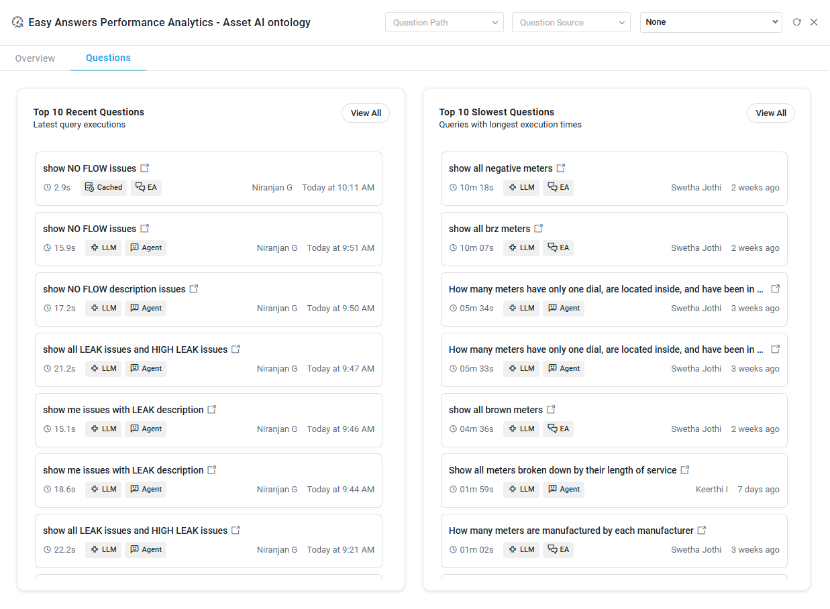
Task: Open link icon for length of service question
Action: point(685,470)
